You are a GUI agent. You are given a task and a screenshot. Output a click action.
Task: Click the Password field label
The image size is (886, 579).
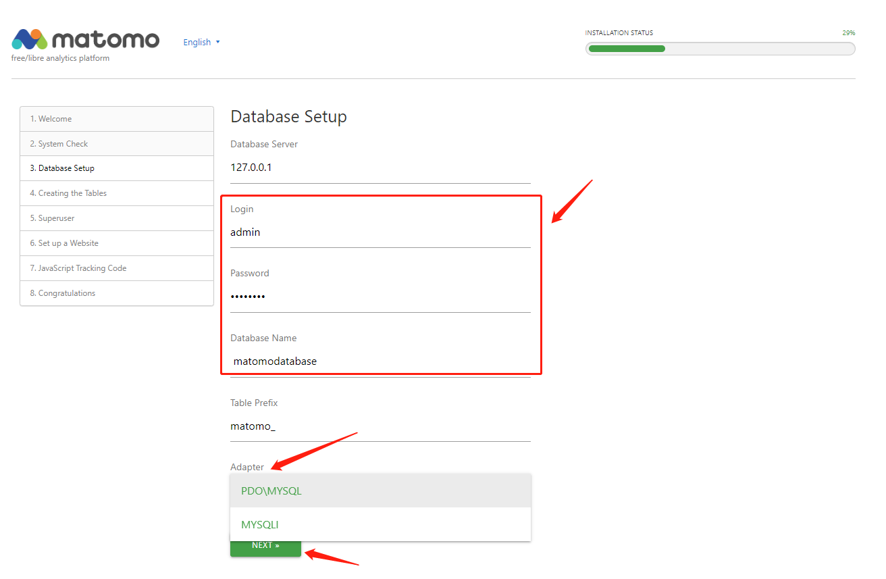tap(250, 273)
